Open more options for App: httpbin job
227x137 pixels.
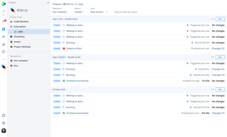(x=213, y=57)
